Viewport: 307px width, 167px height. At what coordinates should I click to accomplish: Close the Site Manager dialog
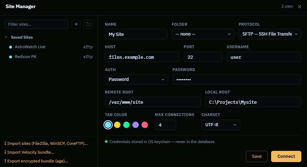(299, 7)
